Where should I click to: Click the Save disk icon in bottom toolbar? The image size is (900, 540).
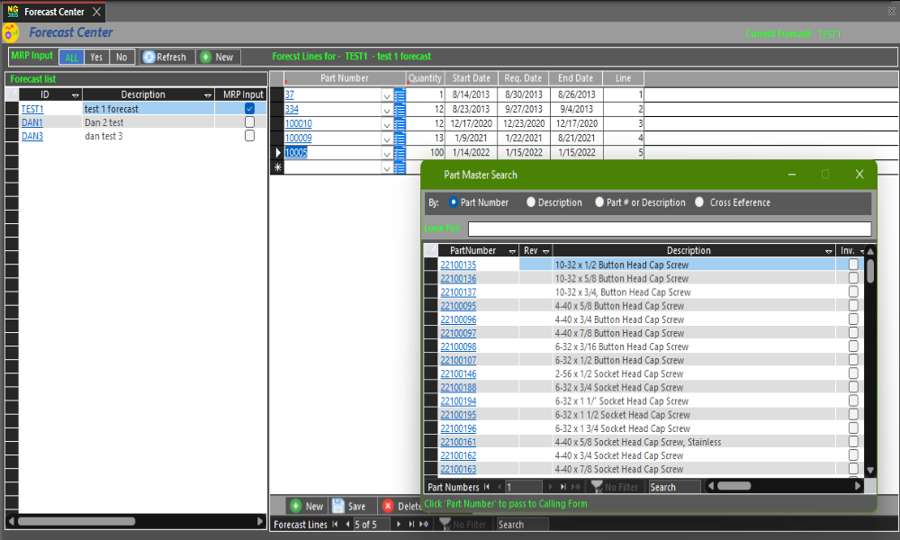coord(337,506)
